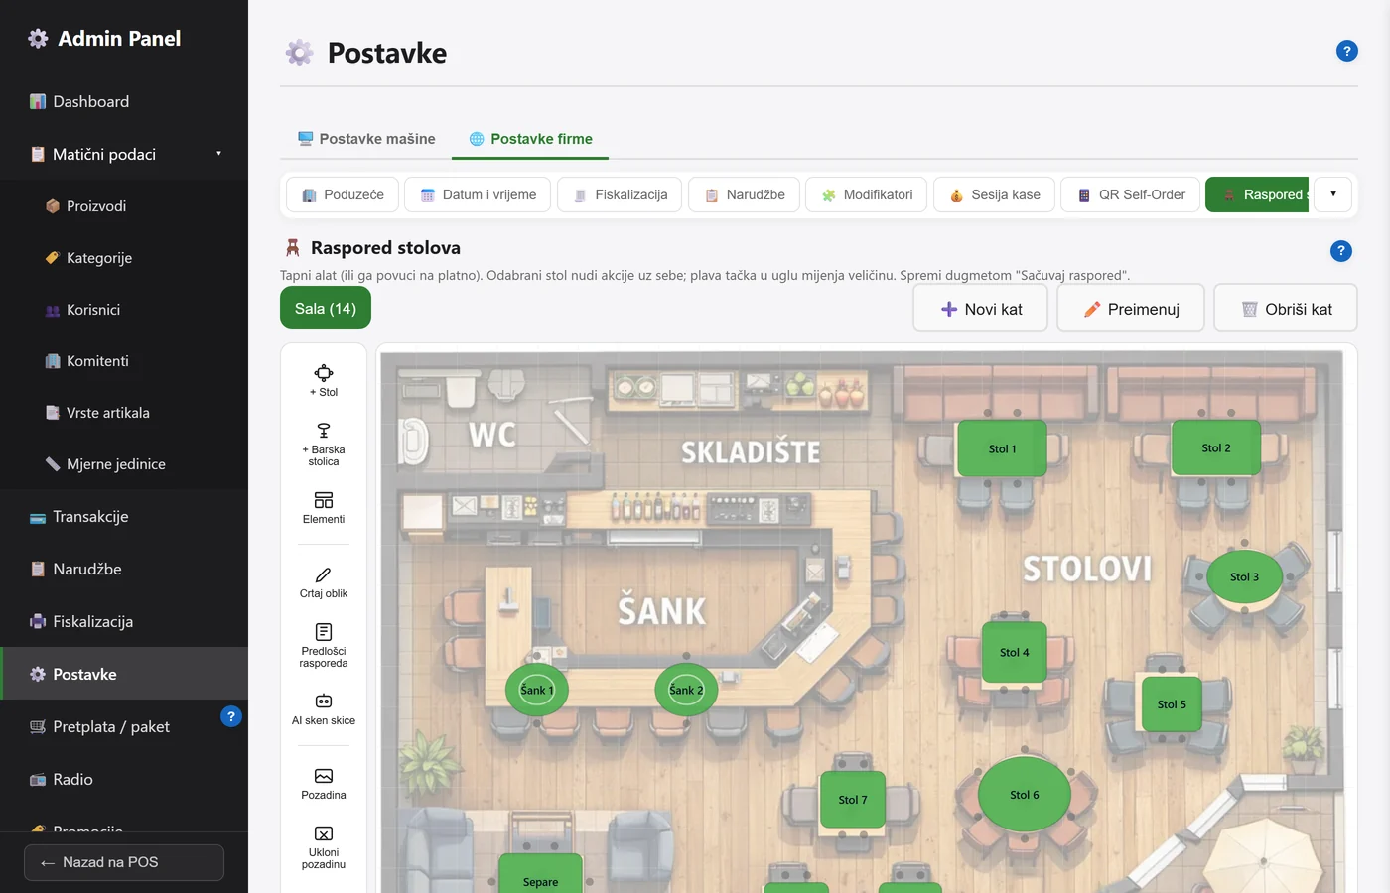Open QR Self-Order settings
Viewport: 1390px width, 893px height.
(1131, 194)
